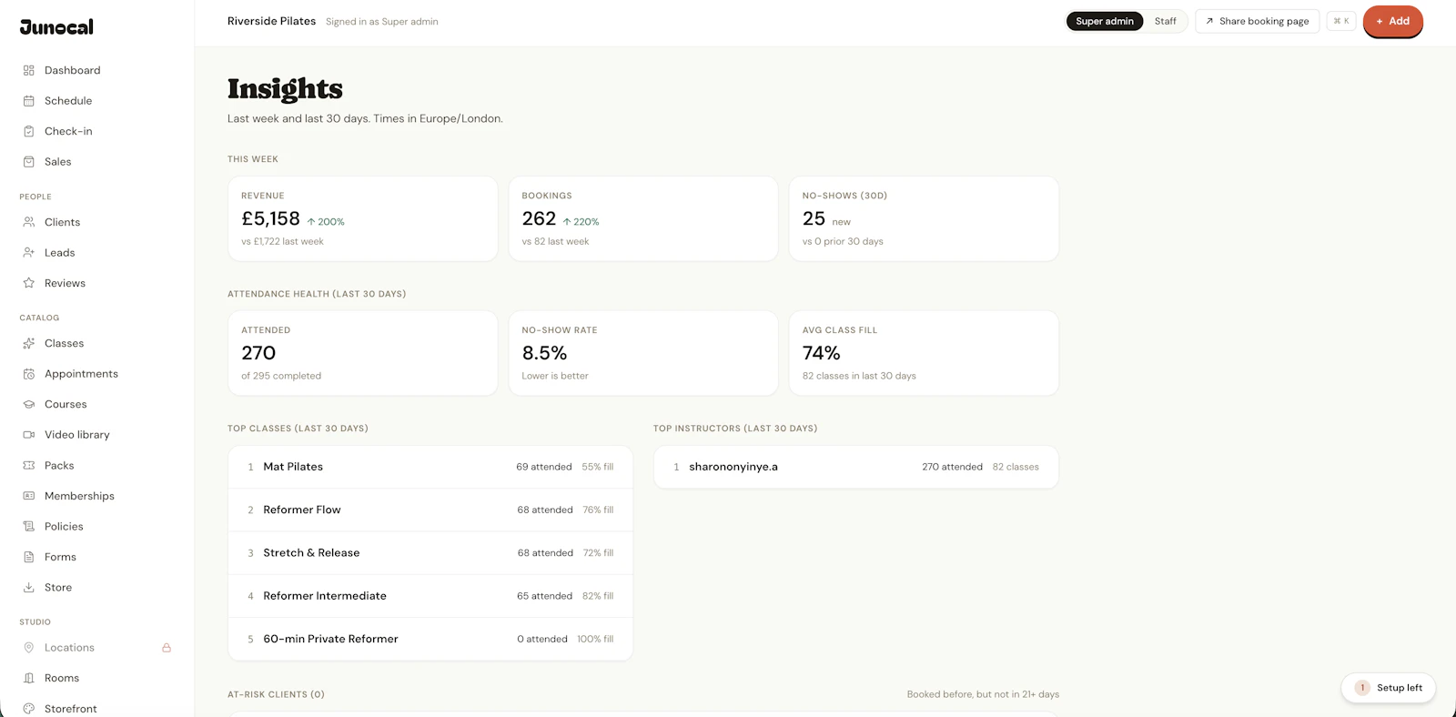Click the Reviews star icon

tap(29, 283)
